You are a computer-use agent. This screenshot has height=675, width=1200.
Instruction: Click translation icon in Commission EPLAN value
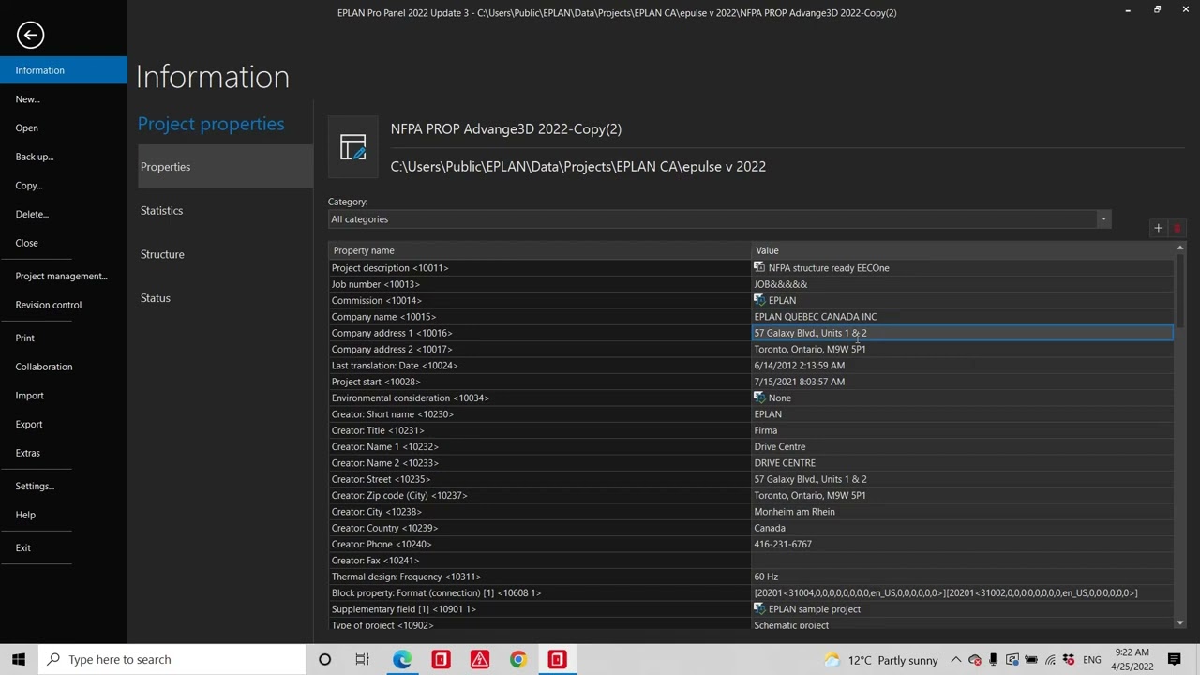coord(759,300)
